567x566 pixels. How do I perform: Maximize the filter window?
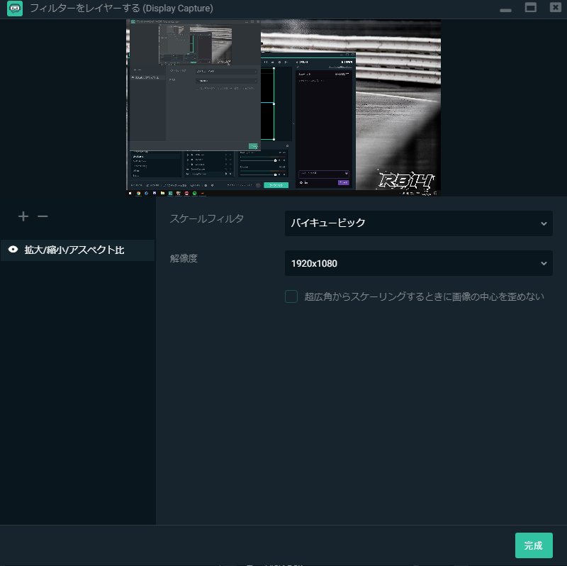pyautogui.click(x=530, y=7)
